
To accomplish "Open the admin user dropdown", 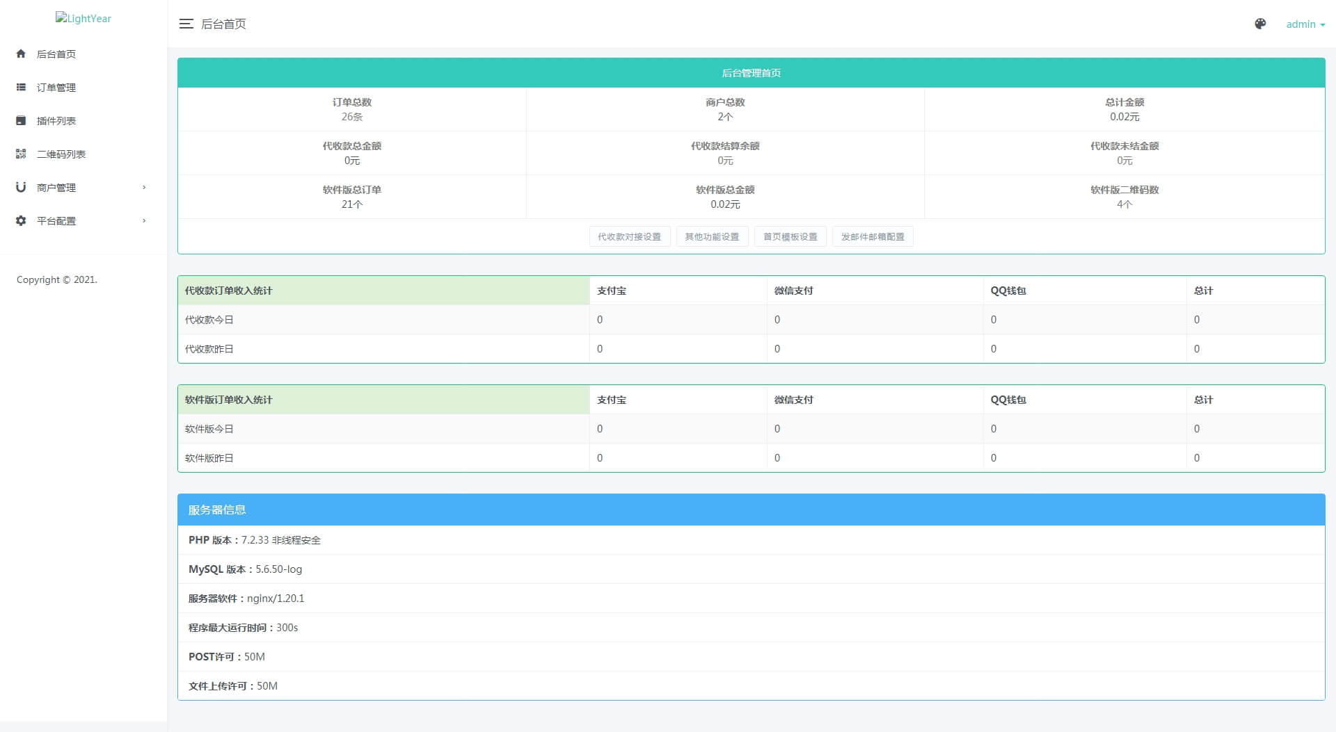I will pos(1305,24).
